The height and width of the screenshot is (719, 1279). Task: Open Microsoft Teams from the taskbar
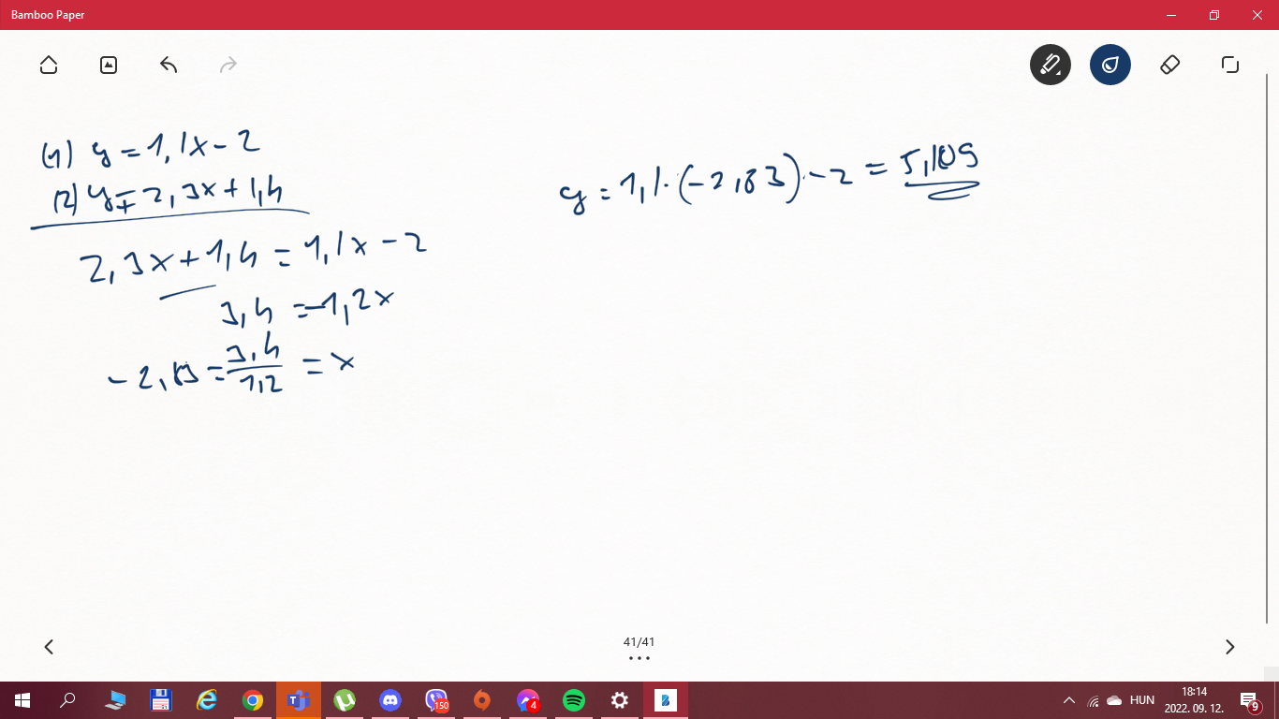(x=299, y=700)
